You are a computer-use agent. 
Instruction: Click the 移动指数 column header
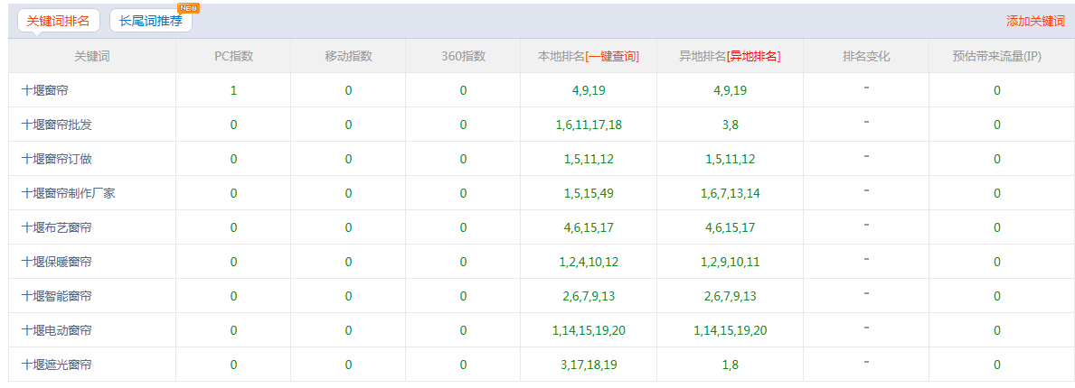coord(348,56)
